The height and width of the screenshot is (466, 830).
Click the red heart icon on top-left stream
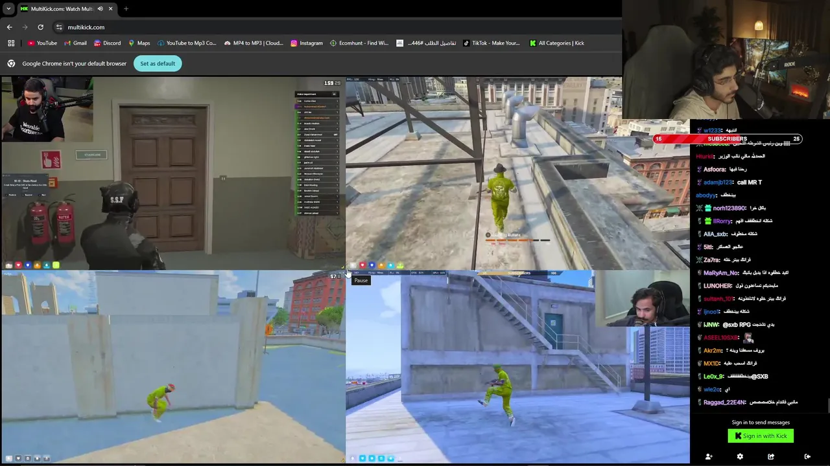[x=18, y=265]
